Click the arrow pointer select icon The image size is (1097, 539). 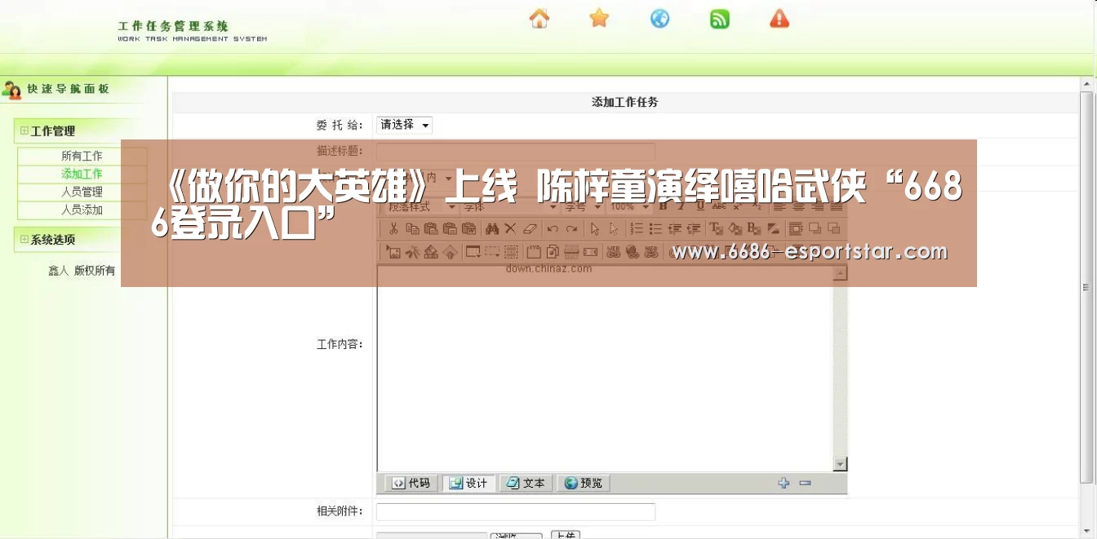tap(595, 228)
